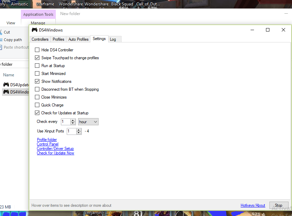Switch to the Auto Profiles tab

(78, 39)
